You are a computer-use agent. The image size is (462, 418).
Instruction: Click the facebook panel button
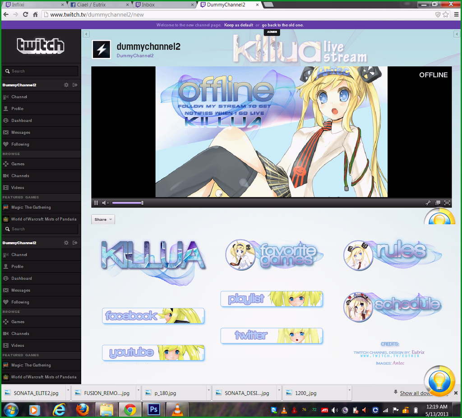tap(153, 315)
